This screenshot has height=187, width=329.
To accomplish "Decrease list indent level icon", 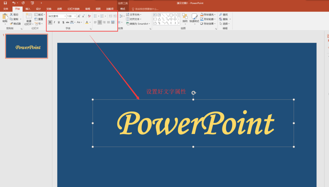I will click(111, 16).
